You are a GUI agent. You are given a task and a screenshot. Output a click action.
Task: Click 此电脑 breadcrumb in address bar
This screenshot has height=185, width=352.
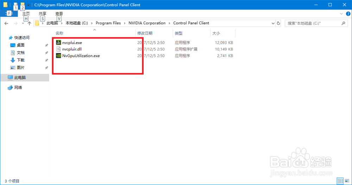pyautogui.click(x=52, y=23)
